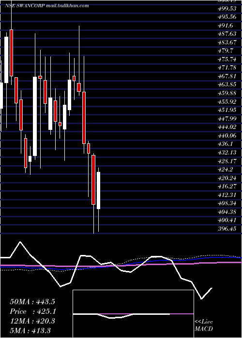Click the 455.92 price axis label
The image size is (242, 338).
tap(227, 101)
